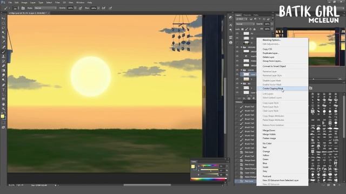The image size is (346, 194).
Task: Select the Brush tool in the toolbox
Action: tap(3, 52)
